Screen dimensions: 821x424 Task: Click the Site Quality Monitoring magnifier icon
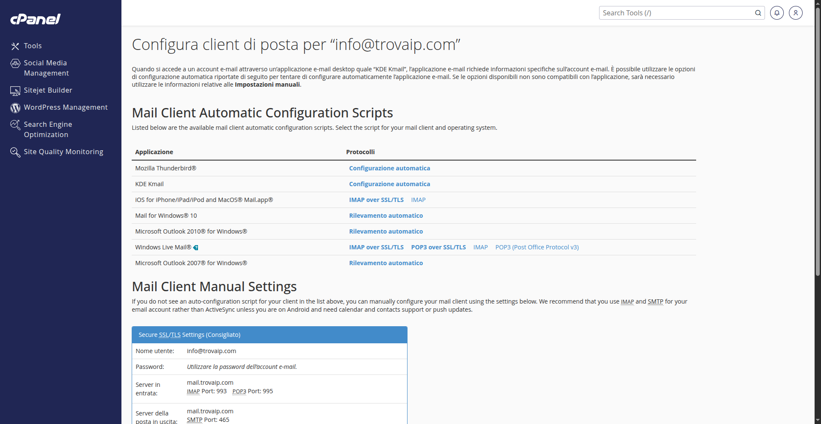point(15,152)
